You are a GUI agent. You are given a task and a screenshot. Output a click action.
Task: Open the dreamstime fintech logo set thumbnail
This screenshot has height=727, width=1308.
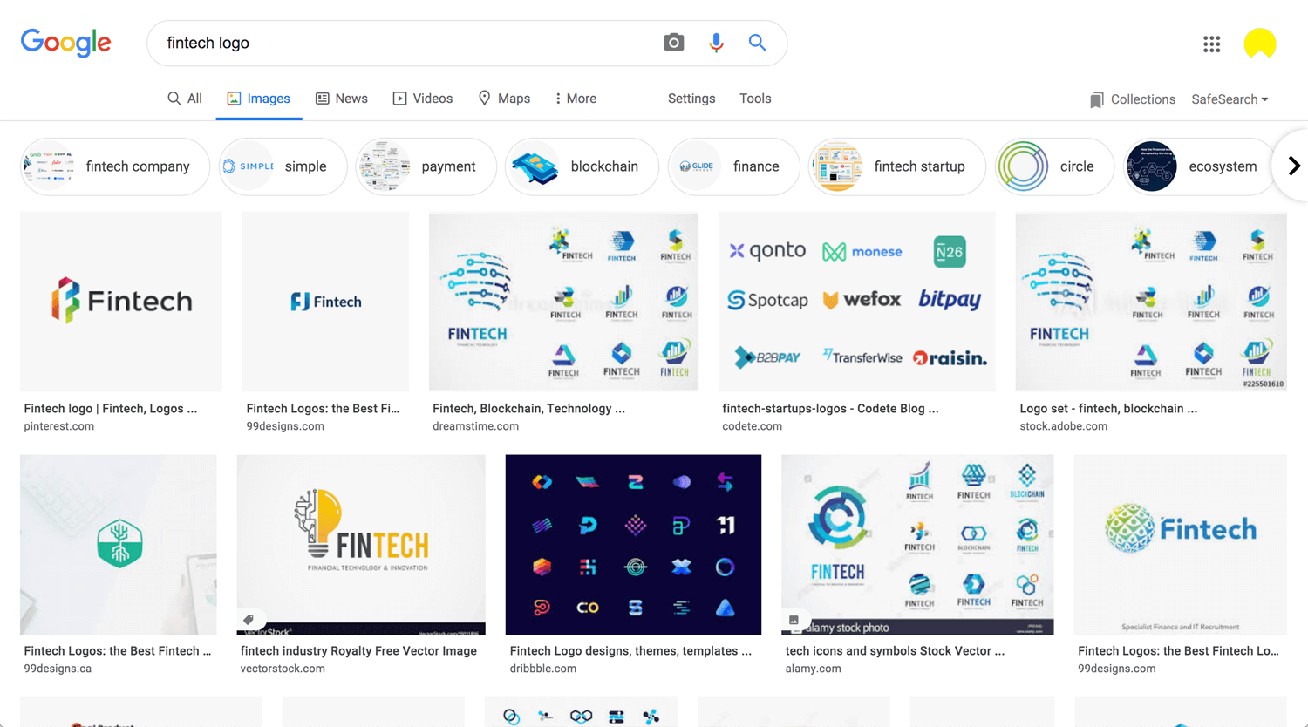(563, 302)
